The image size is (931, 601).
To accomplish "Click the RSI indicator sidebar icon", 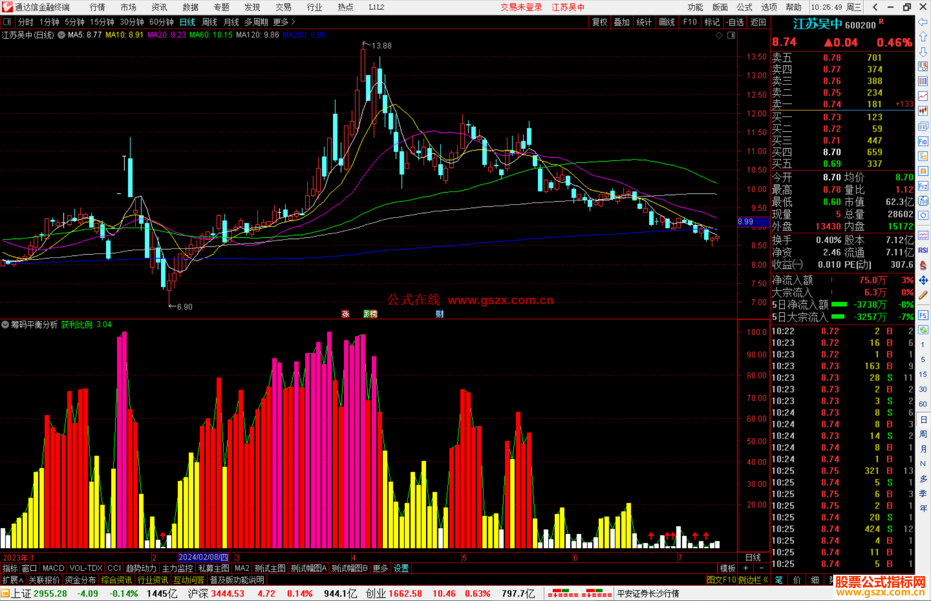I will point(923,250).
